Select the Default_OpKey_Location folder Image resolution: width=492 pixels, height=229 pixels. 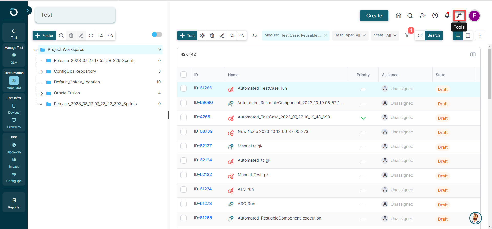click(x=77, y=82)
